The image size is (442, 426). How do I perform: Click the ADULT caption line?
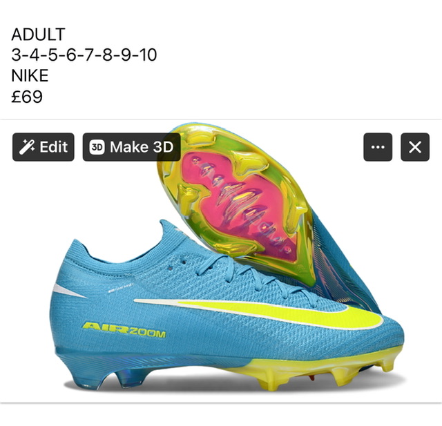[x=39, y=35]
